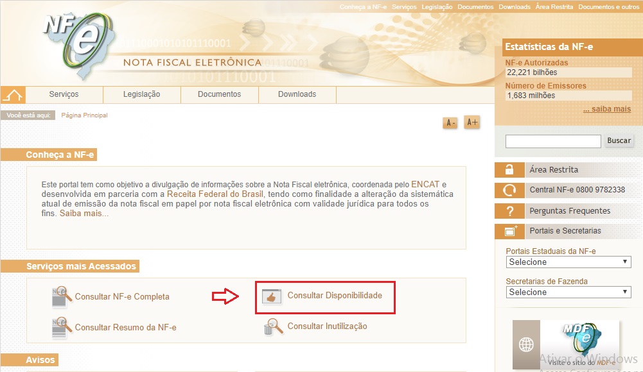643x372 pixels.
Task: Click the question mark Perguntas Frequentes icon
Action: pyautogui.click(x=509, y=211)
